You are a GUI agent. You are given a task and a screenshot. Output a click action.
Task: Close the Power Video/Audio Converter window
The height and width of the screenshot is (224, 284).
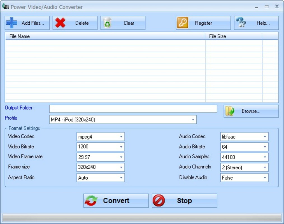[277, 6]
